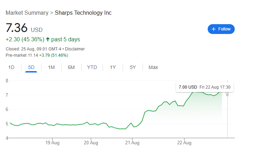Show the Max range chart
This screenshot has height=152, width=253.
click(153, 67)
